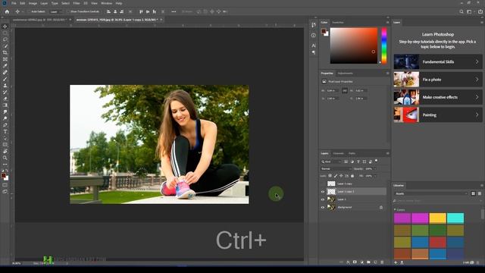Viewport: 485px width, 273px height.
Task: Click the three-dots more options in options bar
Action: [174, 11]
